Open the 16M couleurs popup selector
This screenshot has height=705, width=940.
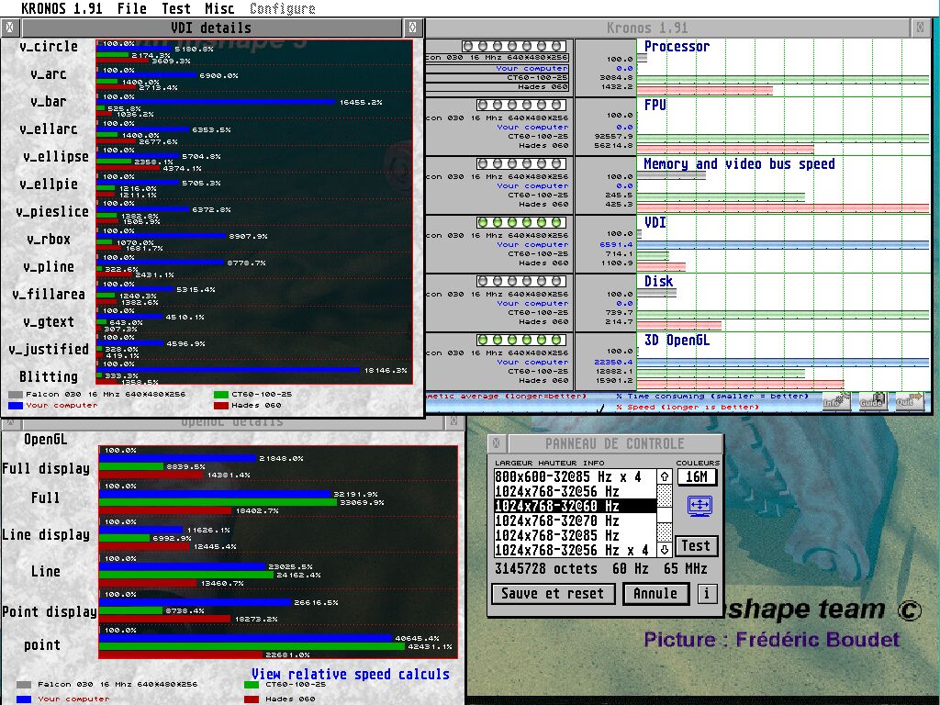point(697,476)
